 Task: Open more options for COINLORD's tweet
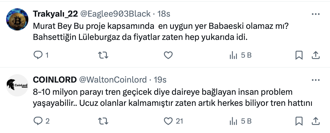(x=316, y=80)
